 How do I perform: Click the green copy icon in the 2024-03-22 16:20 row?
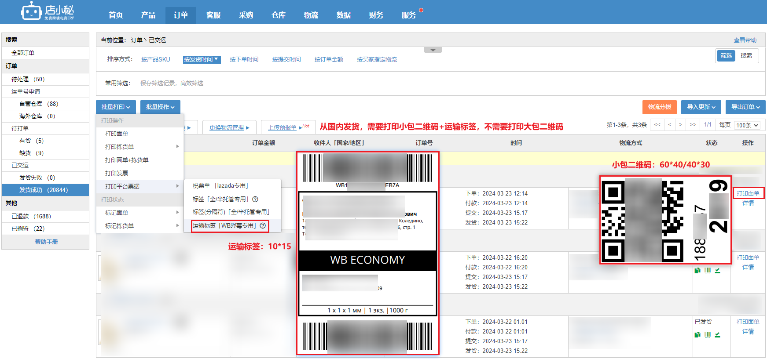(697, 271)
